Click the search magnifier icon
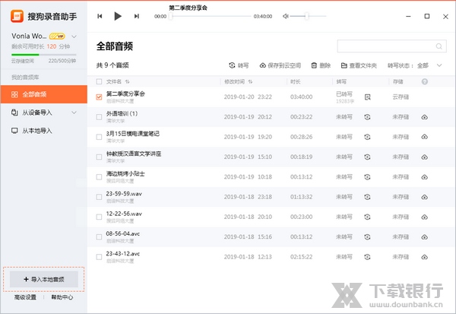The height and width of the screenshot is (314, 456). 439,46
